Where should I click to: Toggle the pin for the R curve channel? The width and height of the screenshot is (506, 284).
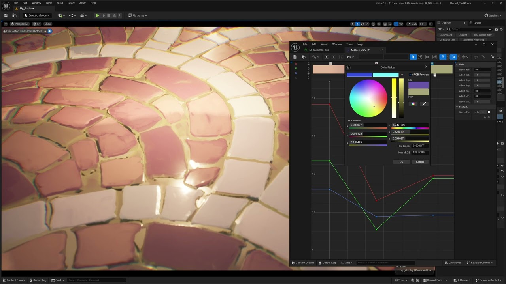coord(308,64)
